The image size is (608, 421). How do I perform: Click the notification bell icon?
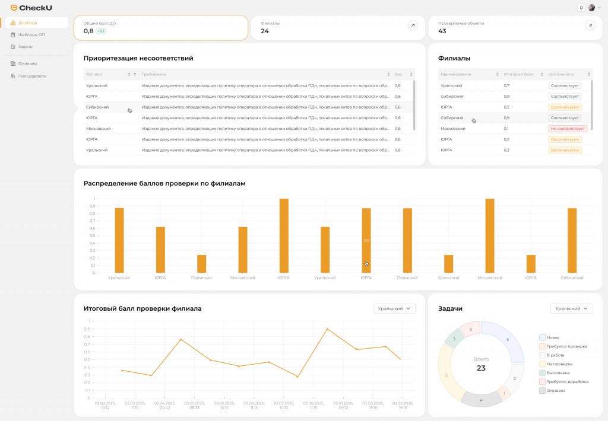tap(581, 8)
